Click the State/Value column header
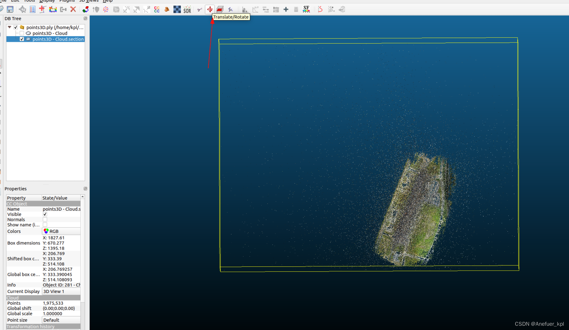 click(61, 198)
